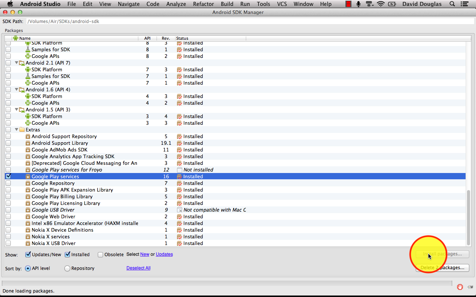Click installed status icon for Google Repository

coord(180,183)
